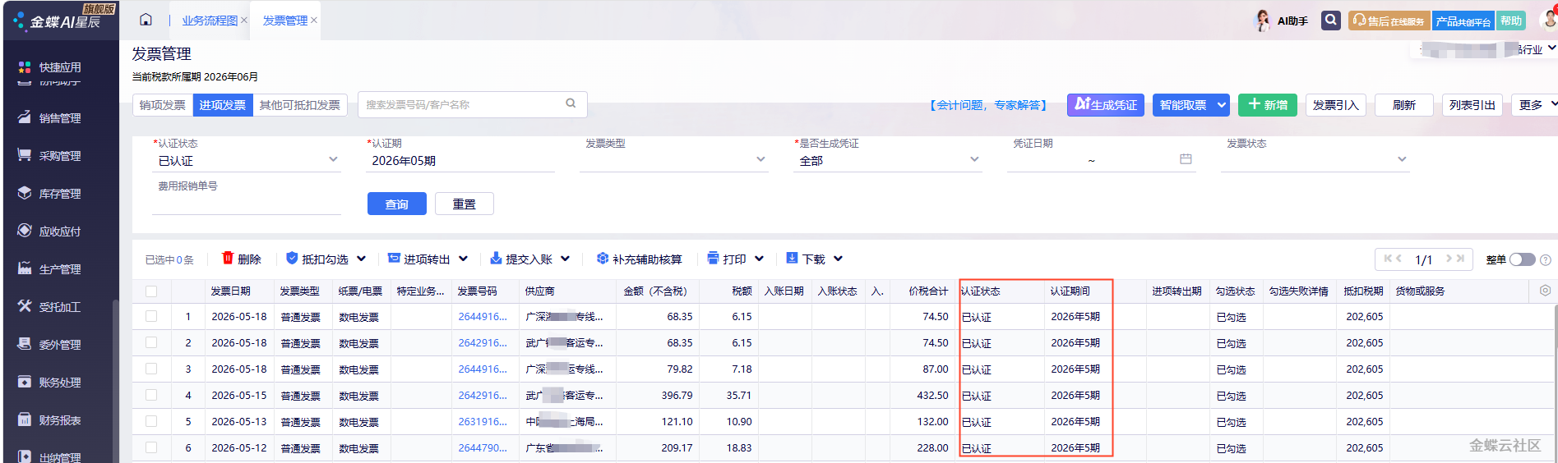Tick the checkbox for row 4
Viewport: 1558px width, 463px height.
151,395
